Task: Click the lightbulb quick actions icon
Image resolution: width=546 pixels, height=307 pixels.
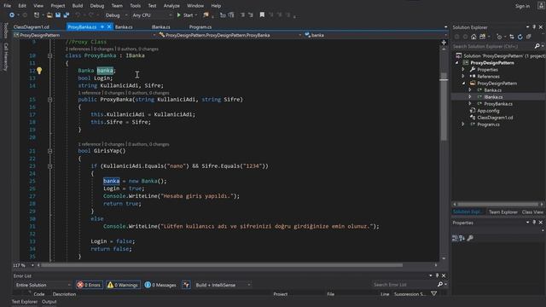Action: coord(39,71)
